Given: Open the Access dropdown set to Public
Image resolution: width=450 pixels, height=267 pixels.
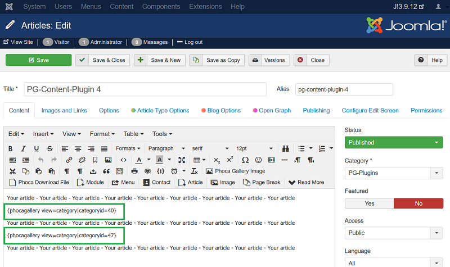Looking at the screenshot, I should [393, 233].
